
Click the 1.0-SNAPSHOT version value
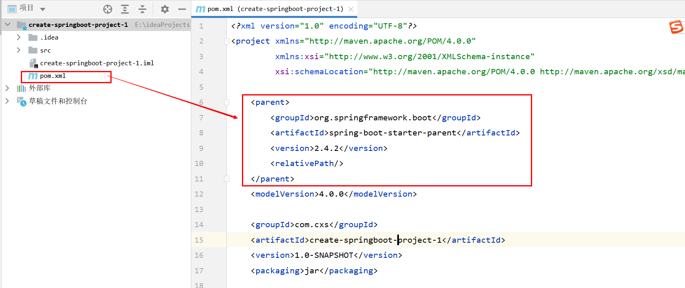pyautogui.click(x=324, y=255)
